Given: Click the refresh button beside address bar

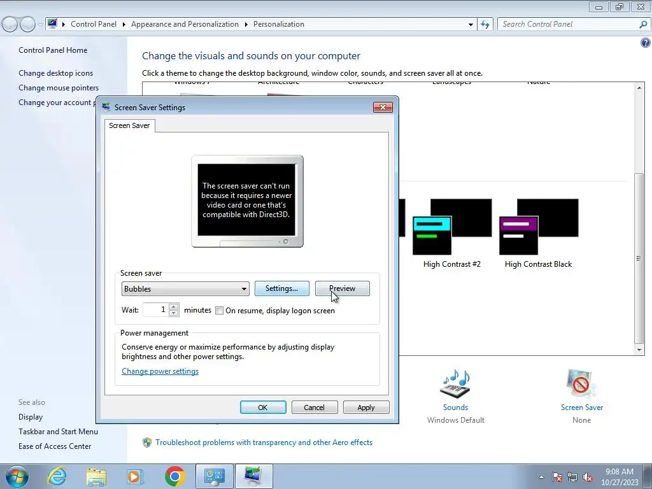Looking at the screenshot, I should pos(485,24).
